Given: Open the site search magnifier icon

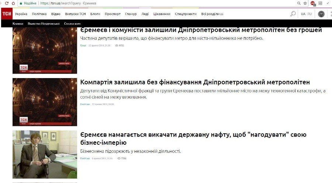Looking at the screenshot, I should (x=293, y=14).
